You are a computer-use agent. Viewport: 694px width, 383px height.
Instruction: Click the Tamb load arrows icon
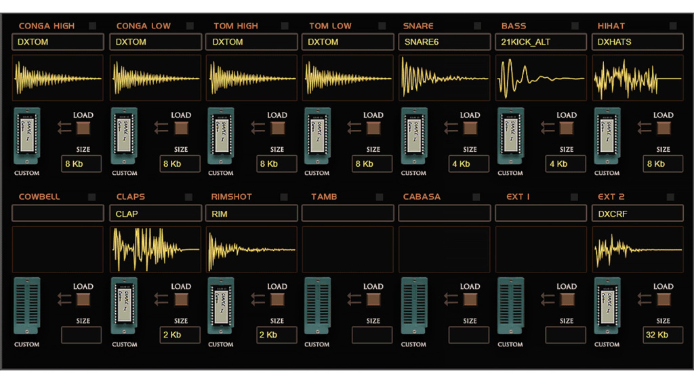click(354, 300)
